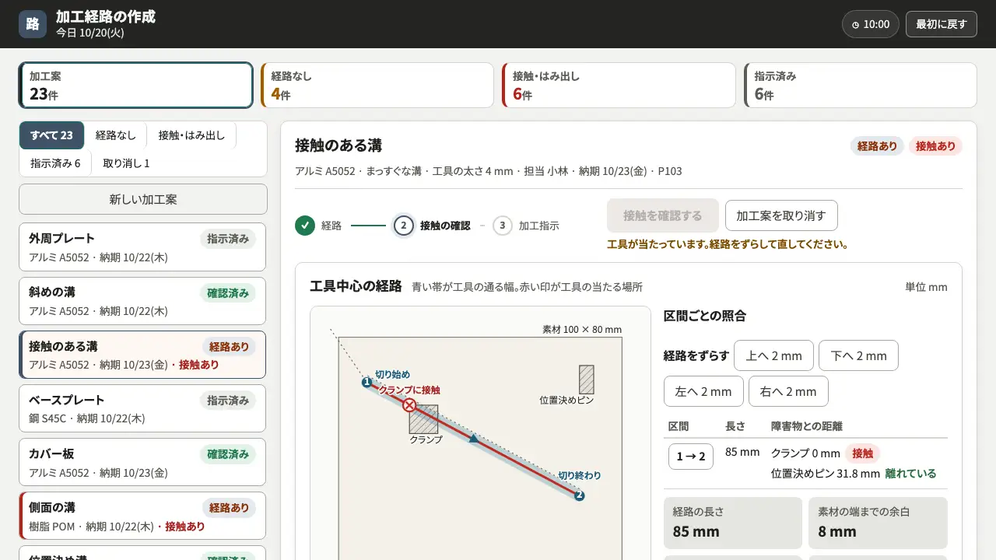Click 加工案を取り消す button
This screenshot has width=996, height=560.
tap(781, 215)
